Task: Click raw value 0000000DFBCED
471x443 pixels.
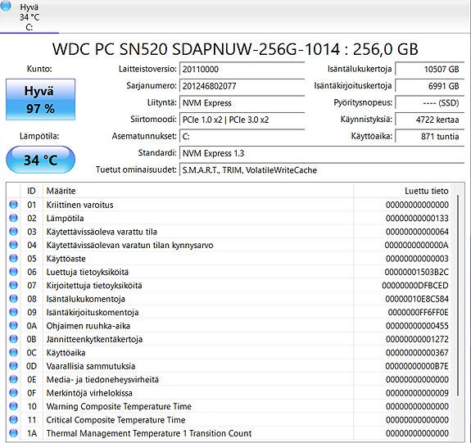Action: pos(415,286)
